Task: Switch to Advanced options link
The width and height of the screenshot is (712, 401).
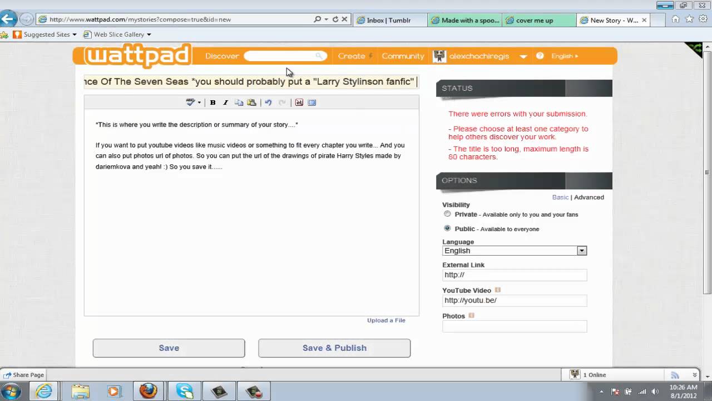Action: pyautogui.click(x=589, y=197)
